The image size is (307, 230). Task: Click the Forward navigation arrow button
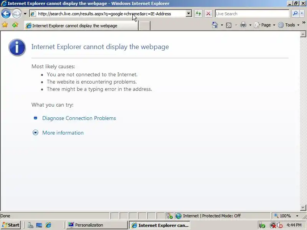tap(17, 14)
